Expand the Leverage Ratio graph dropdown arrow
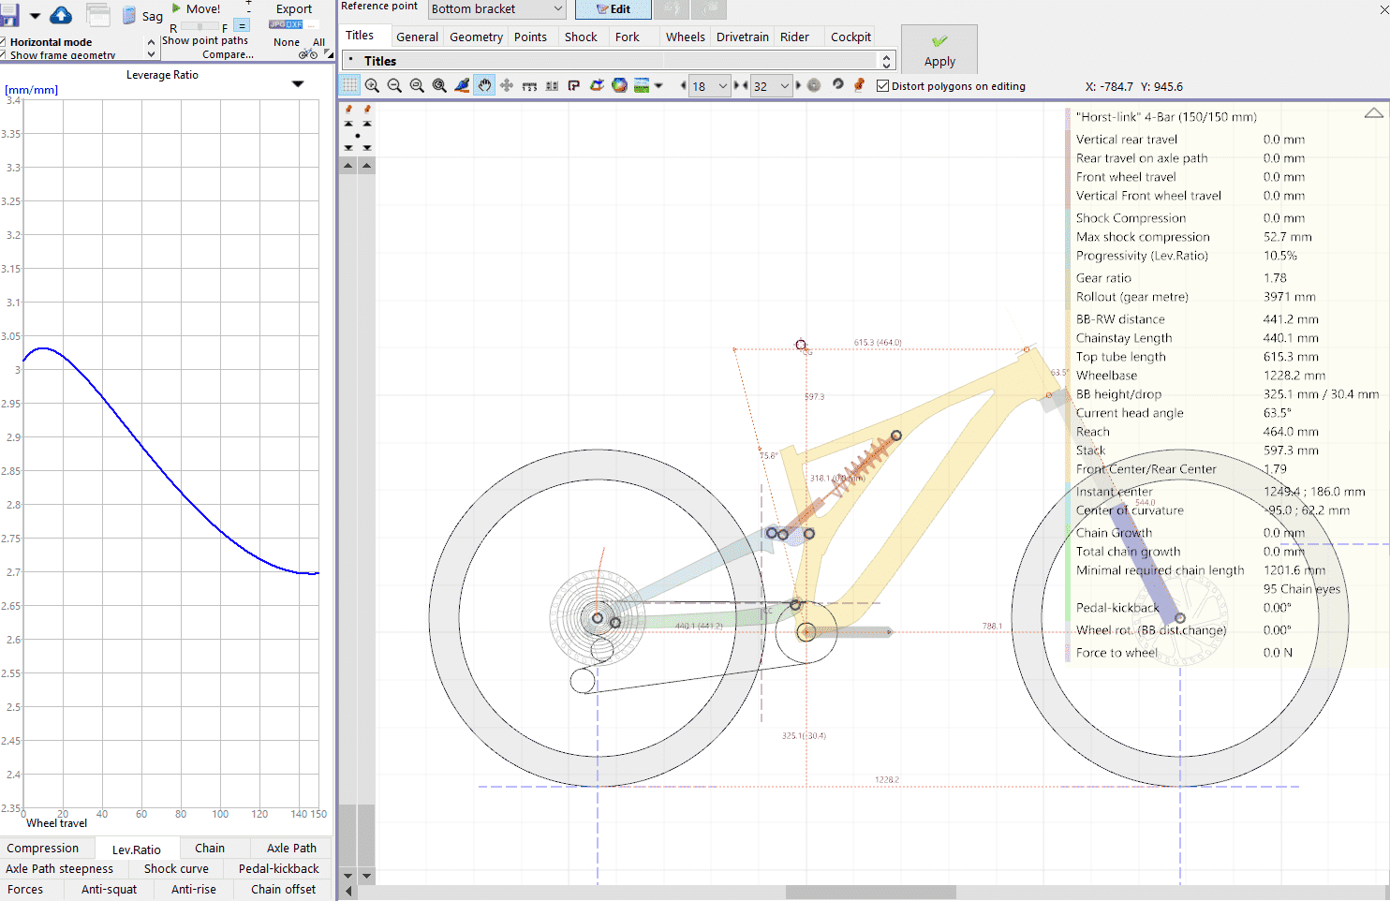 (x=298, y=84)
